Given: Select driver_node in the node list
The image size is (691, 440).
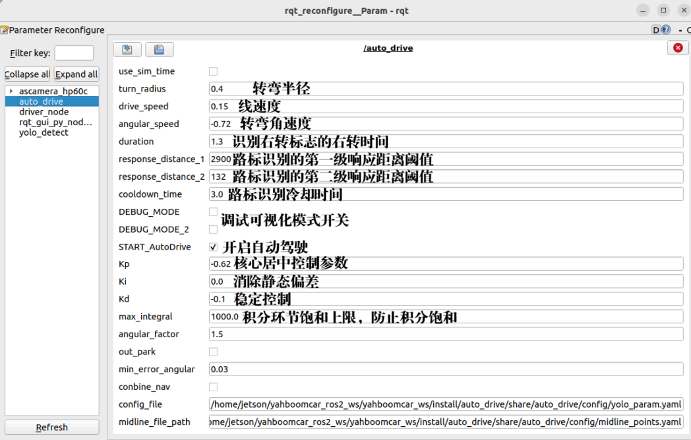Looking at the screenshot, I should click(x=44, y=112).
